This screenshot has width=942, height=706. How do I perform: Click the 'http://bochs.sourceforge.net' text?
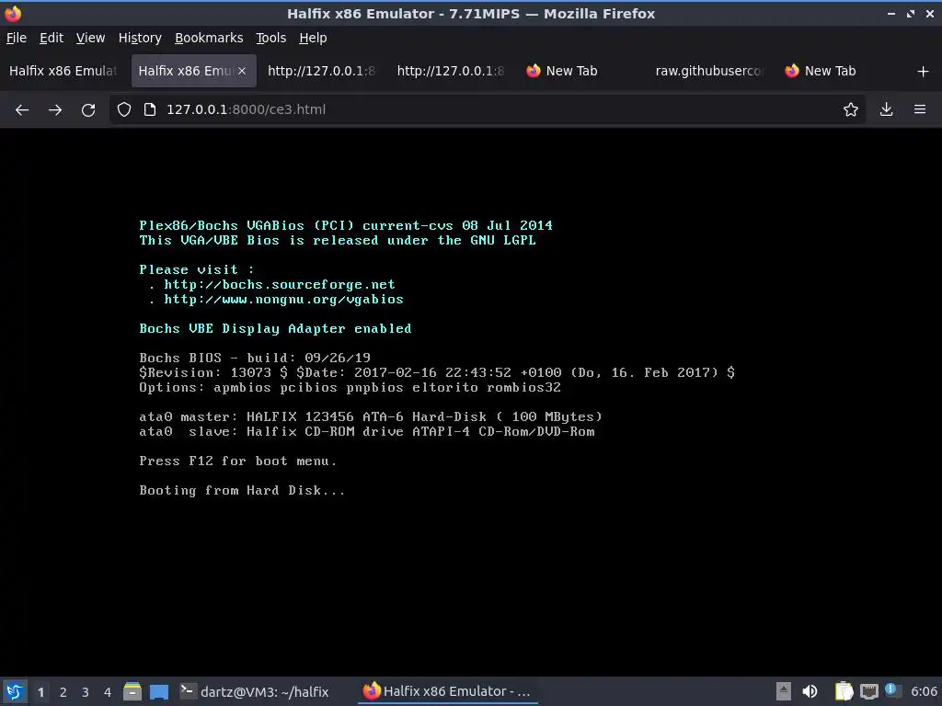tap(280, 285)
